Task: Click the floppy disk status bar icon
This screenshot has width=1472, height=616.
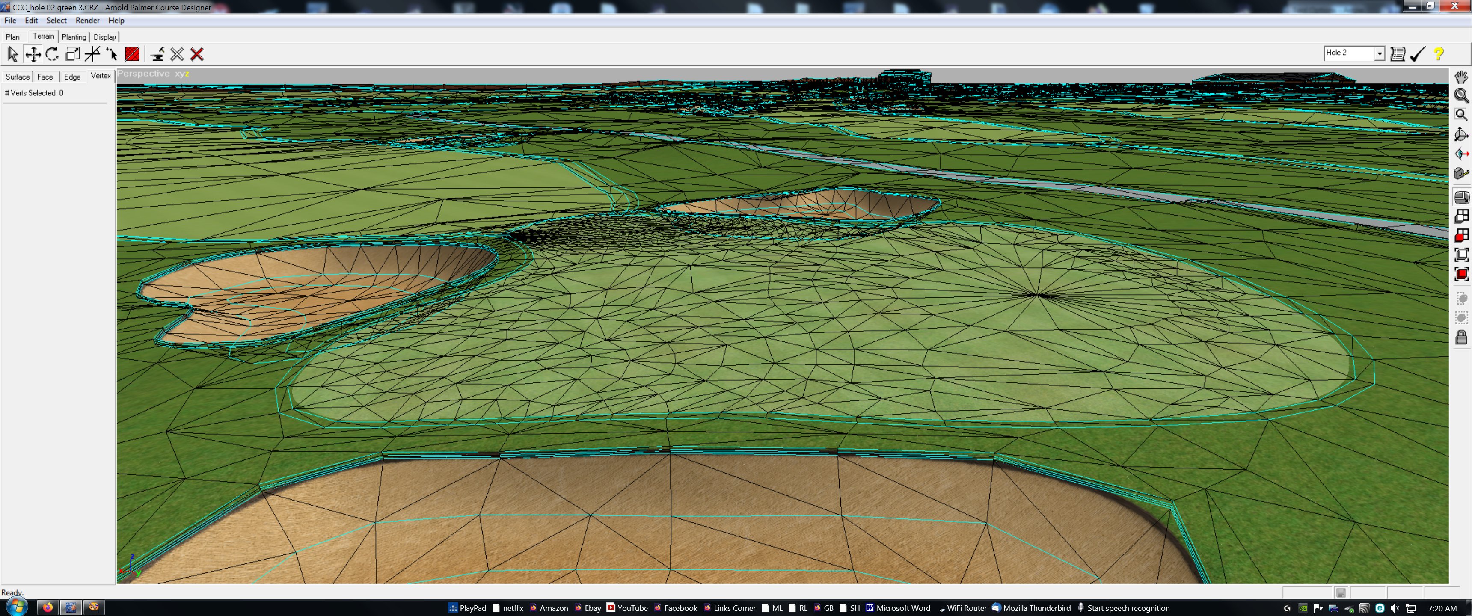Action: click(x=1341, y=592)
